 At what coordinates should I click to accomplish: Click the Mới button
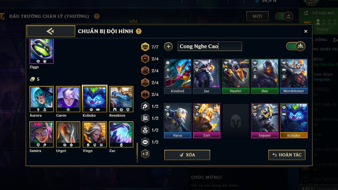click(257, 16)
